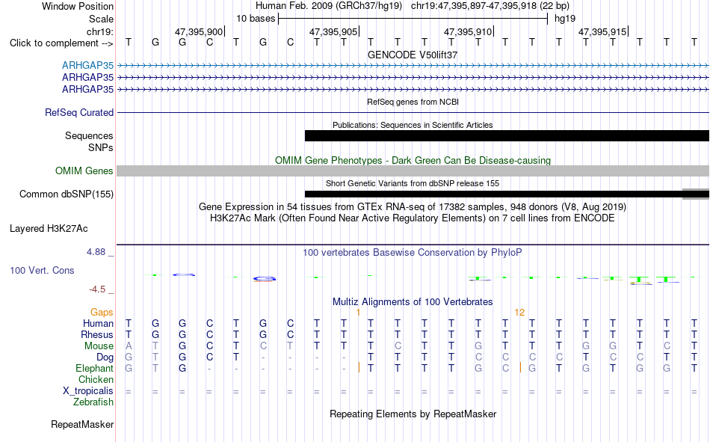Click the '10 bases' scale bar
This screenshot has width=710, height=442.
tap(413, 19)
